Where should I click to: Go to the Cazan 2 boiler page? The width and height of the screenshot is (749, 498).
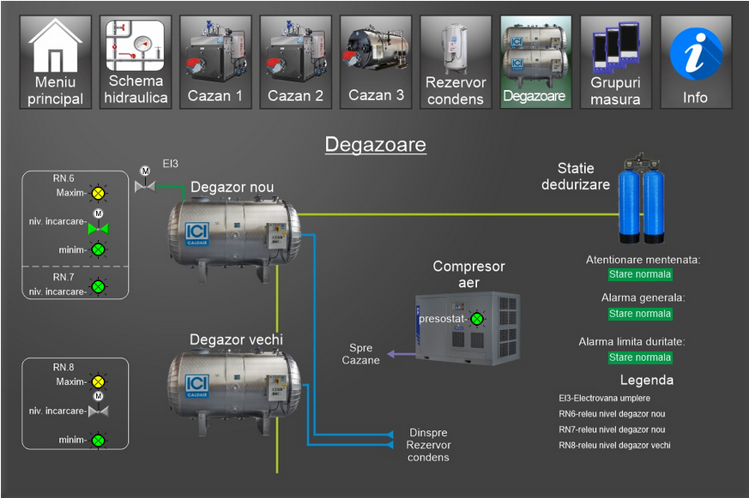(295, 62)
